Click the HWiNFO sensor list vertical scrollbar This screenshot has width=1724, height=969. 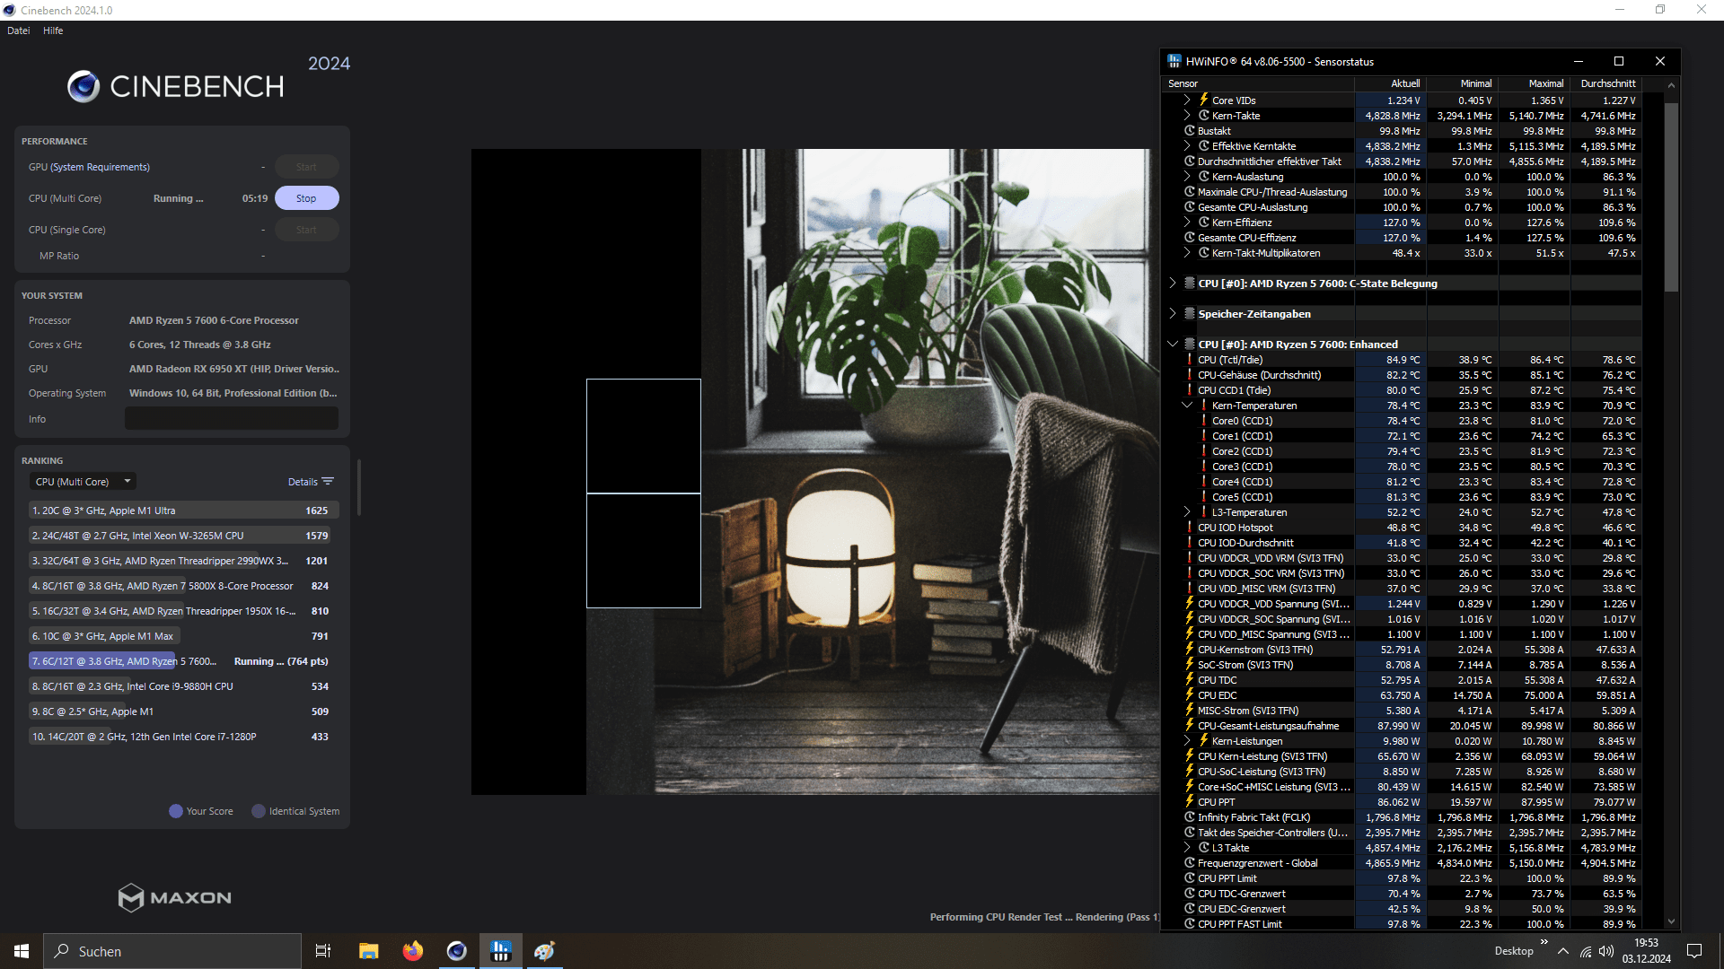1671,197
